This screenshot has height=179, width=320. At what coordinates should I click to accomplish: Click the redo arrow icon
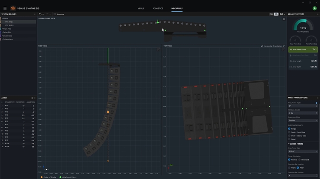point(47,14)
